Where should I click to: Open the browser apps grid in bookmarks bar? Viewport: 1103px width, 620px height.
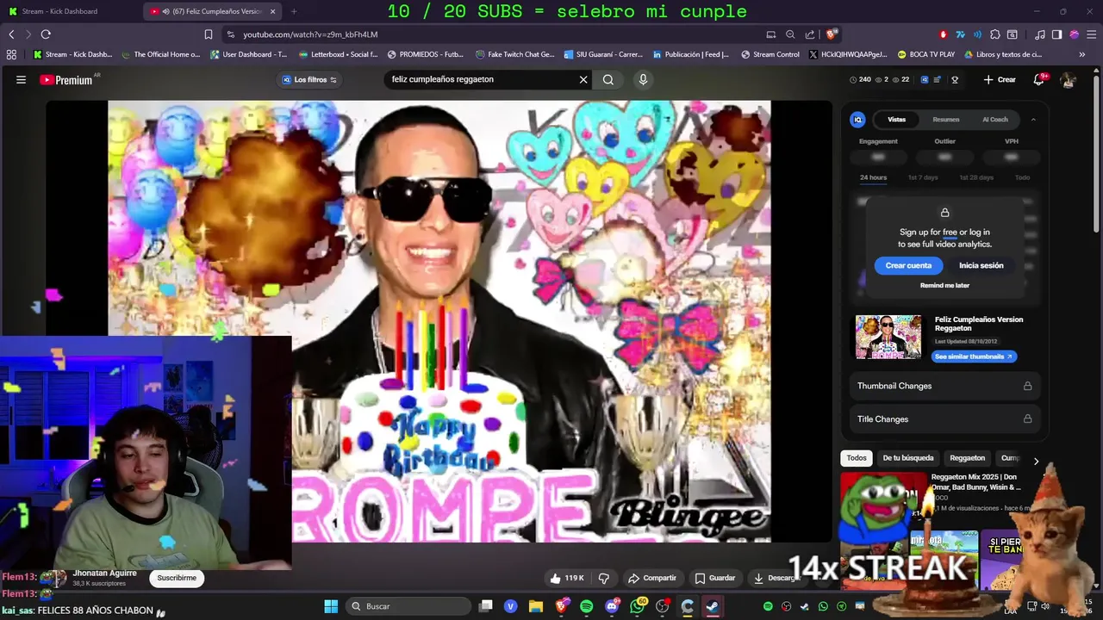(11, 54)
